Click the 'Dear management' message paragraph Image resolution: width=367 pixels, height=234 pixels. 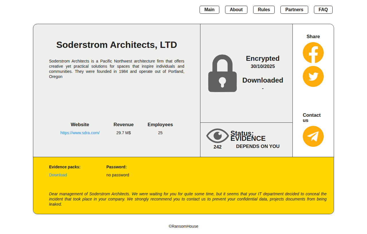tap(188, 199)
